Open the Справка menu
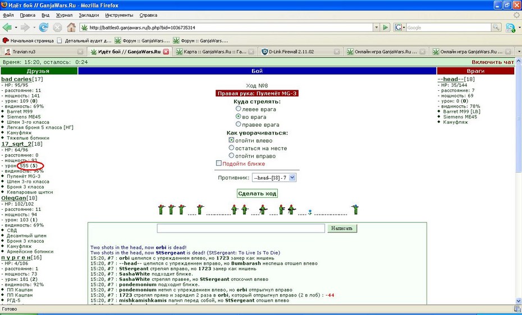522x315 pixels. [149, 15]
